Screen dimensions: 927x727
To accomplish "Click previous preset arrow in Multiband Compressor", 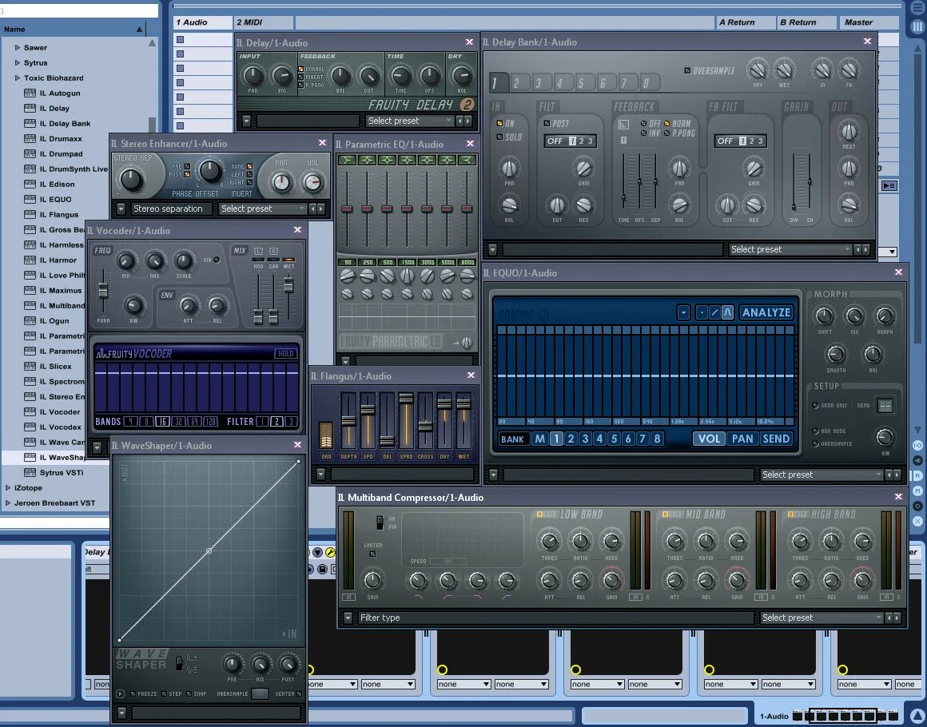I will 888,618.
